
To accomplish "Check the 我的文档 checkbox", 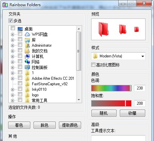I will point(20,50).
